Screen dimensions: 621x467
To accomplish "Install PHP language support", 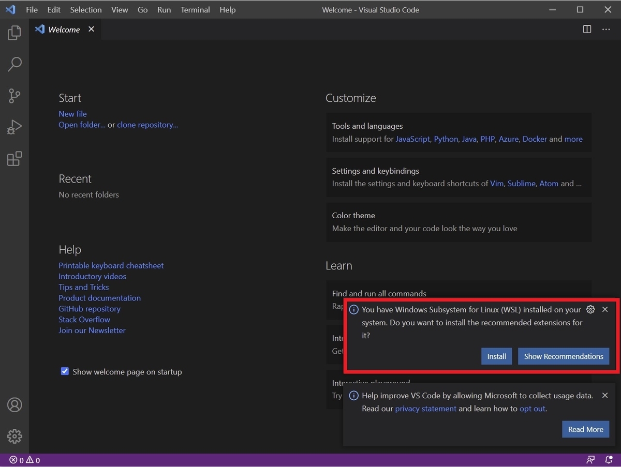I will (487, 139).
